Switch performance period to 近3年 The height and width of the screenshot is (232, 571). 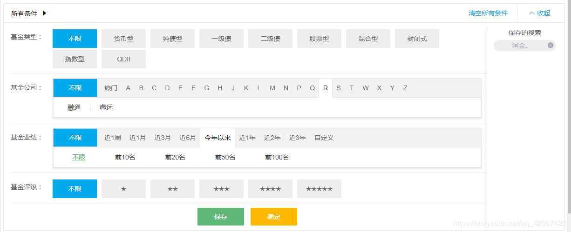pyautogui.click(x=298, y=138)
